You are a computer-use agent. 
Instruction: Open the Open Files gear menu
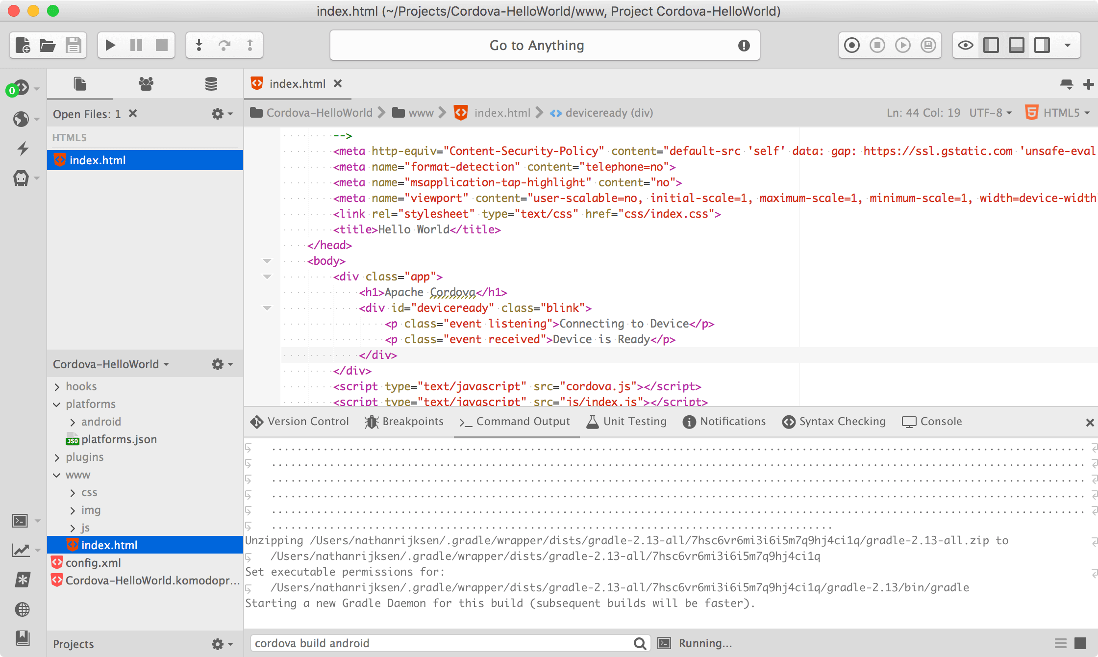pos(222,114)
